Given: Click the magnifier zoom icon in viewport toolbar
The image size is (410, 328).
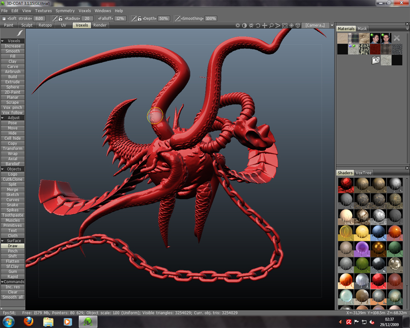Looking at the screenshot, I should (271, 26).
